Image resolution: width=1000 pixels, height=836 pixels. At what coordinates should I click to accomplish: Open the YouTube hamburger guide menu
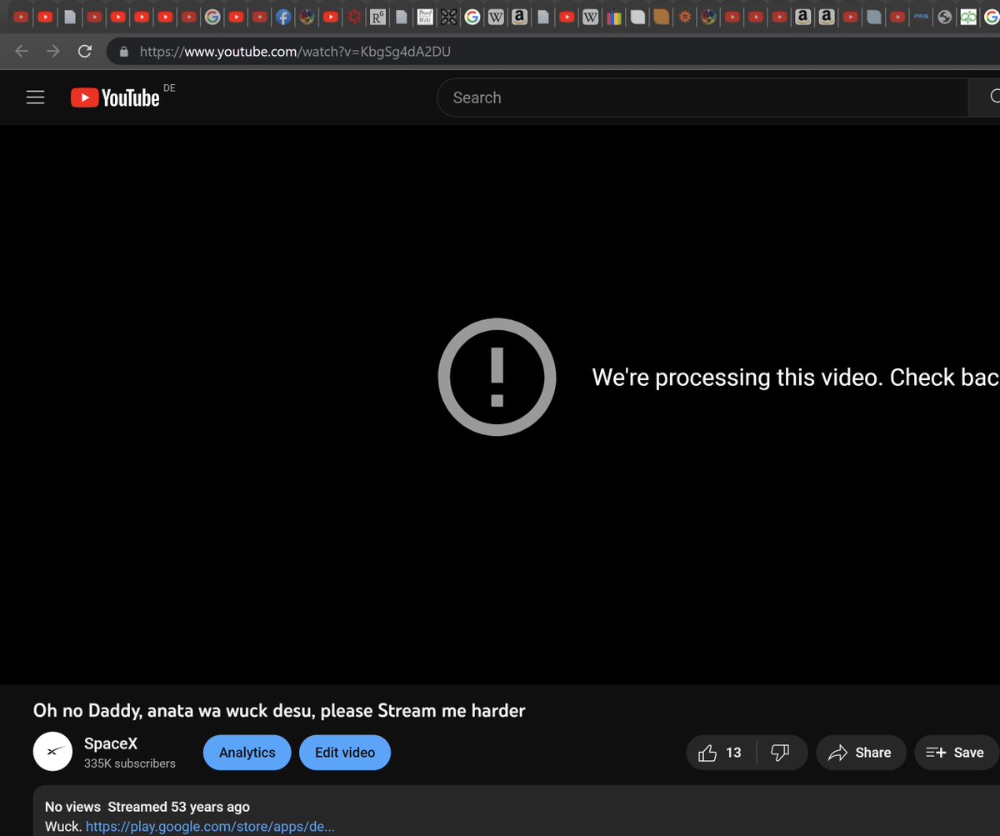[x=35, y=98]
